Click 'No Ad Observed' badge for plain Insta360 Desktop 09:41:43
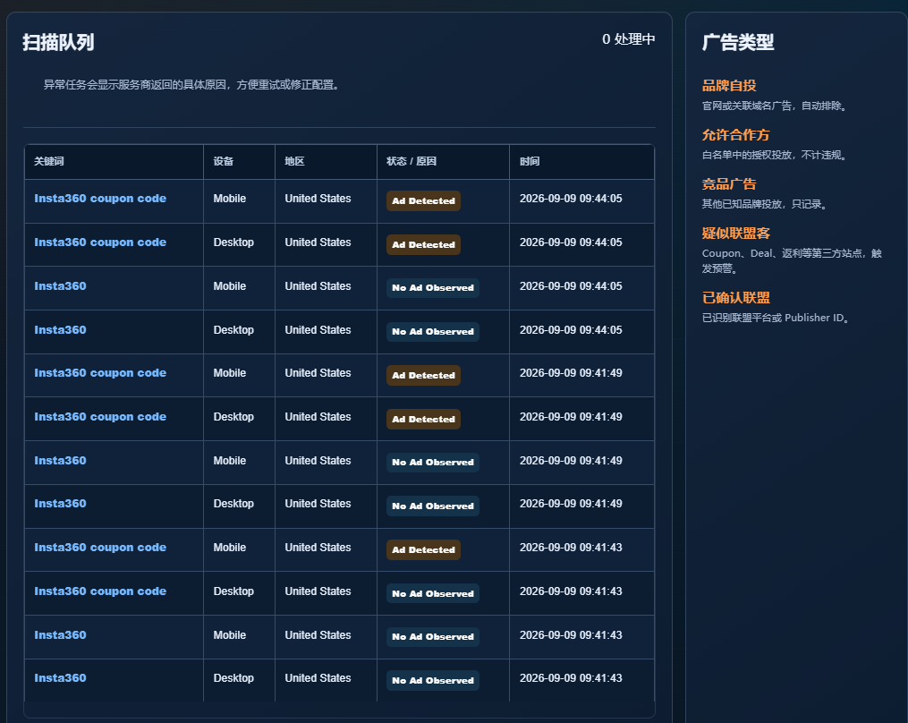 (433, 680)
